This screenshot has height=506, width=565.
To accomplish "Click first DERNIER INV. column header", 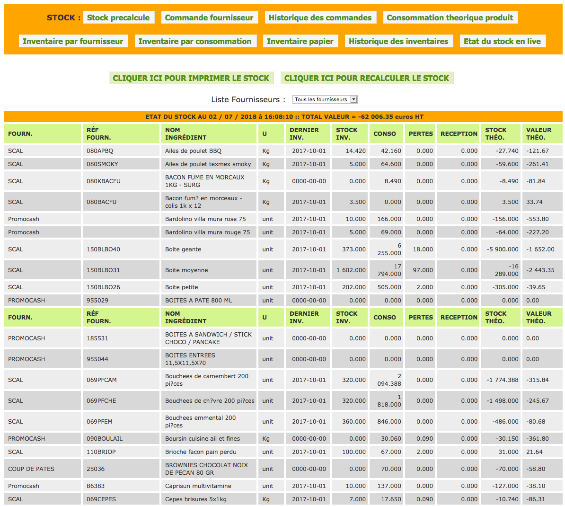I will [308, 133].
